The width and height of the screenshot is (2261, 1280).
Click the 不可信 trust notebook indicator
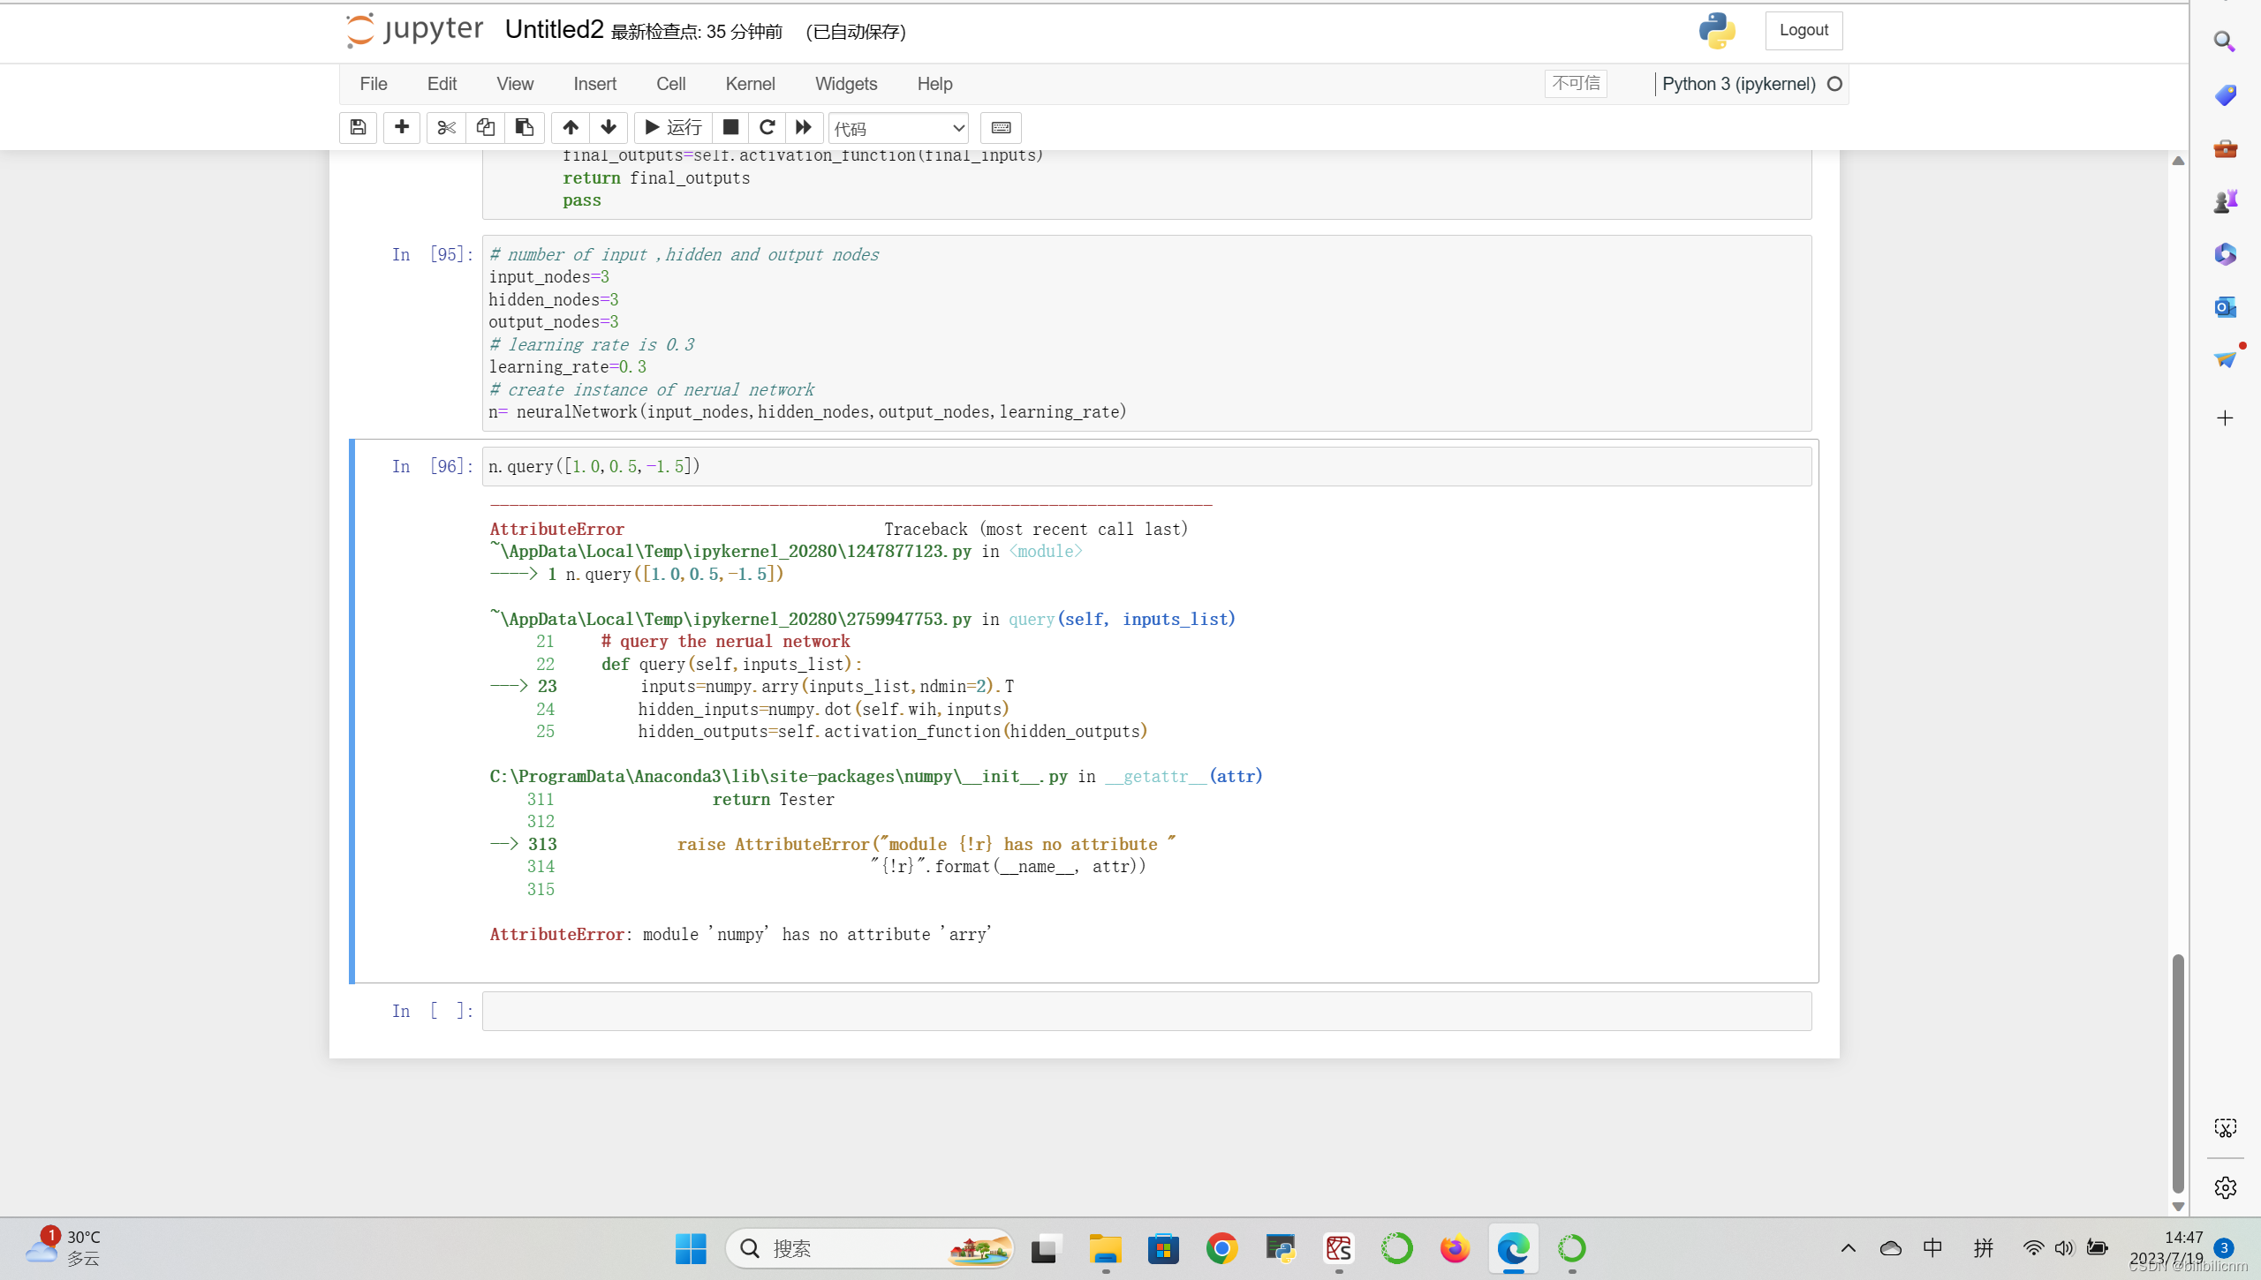(x=1576, y=84)
